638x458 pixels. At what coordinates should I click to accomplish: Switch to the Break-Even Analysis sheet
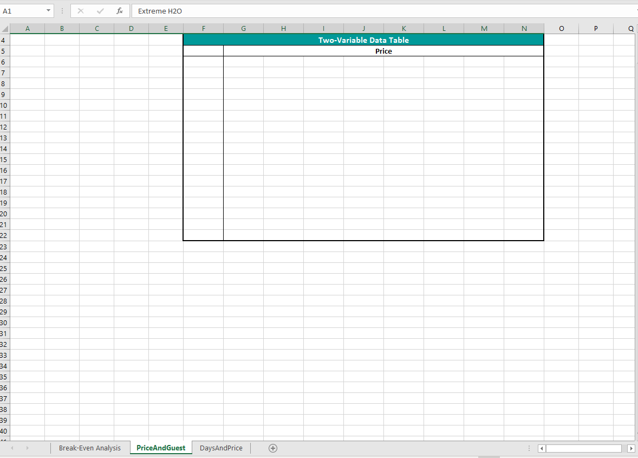(90, 448)
